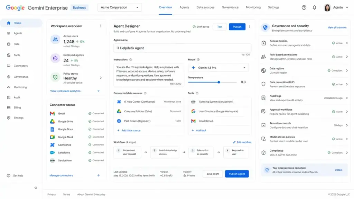The width and height of the screenshot is (354, 199).
Task: Open the Workspace overview three-dot menu
Action: [101, 26]
